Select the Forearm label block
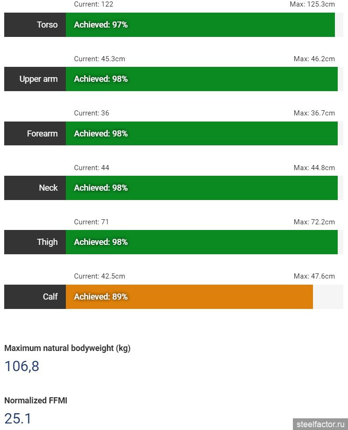The height and width of the screenshot is (430, 348). point(35,133)
